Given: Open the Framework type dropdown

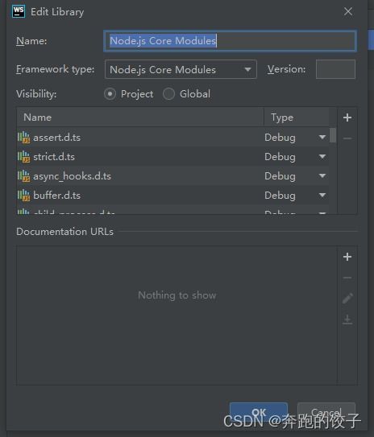Looking at the screenshot, I should coord(181,69).
